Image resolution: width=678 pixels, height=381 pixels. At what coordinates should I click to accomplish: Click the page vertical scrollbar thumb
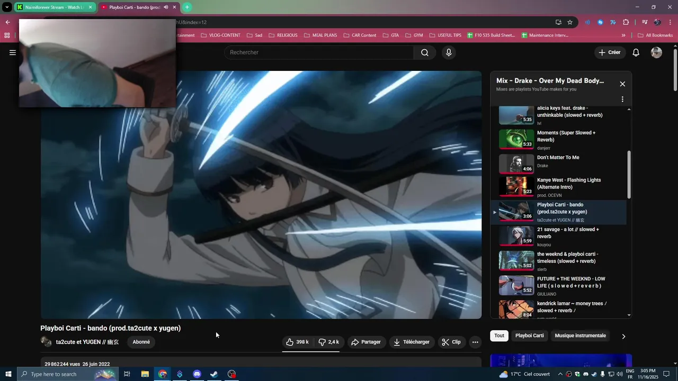coord(675,70)
